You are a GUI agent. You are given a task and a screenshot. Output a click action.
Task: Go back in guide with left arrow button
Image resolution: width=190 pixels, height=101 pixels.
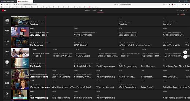185,57
